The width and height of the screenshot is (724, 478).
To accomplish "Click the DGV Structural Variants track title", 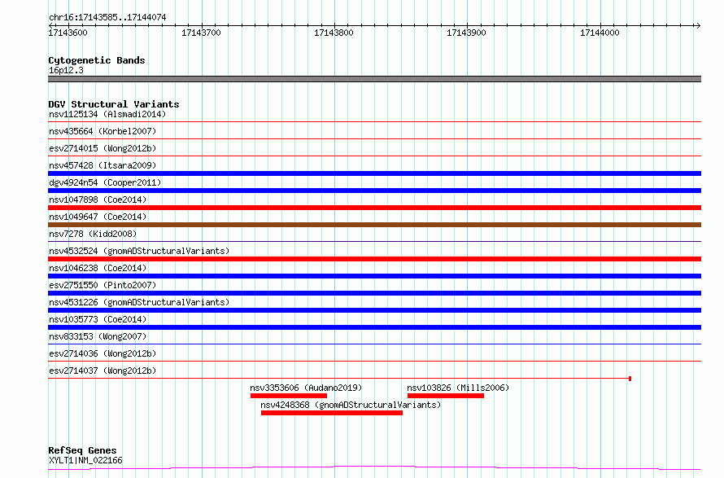I will (114, 104).
